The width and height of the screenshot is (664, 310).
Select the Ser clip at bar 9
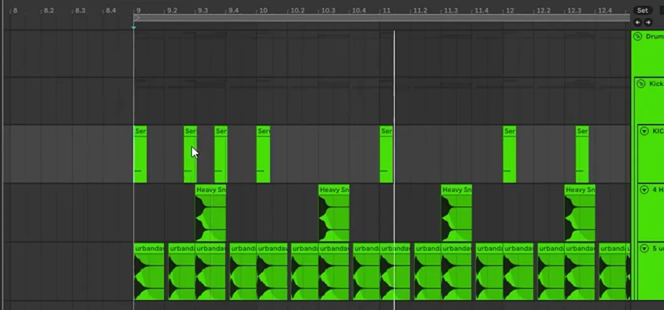pyautogui.click(x=140, y=154)
